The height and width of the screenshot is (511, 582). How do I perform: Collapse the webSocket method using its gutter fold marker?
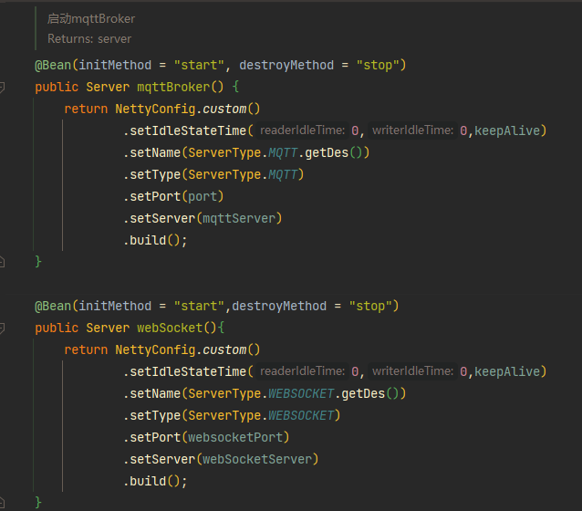coord(2,328)
